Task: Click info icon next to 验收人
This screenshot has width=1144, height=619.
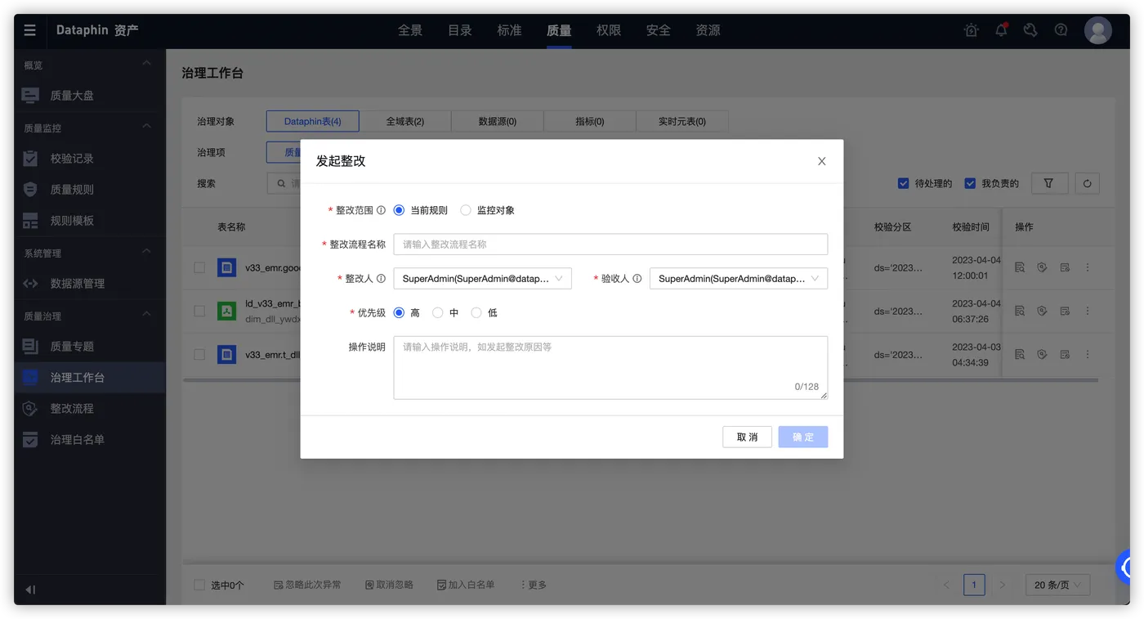Action: (x=637, y=279)
